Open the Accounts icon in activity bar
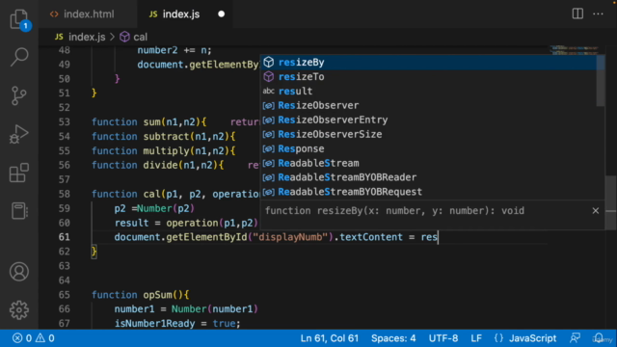Screen dimensions: 617x347 [19, 272]
